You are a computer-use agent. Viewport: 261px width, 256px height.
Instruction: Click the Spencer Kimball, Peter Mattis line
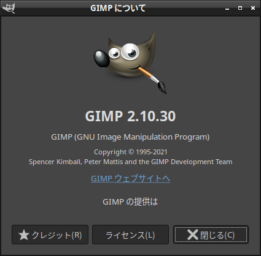coord(130,162)
